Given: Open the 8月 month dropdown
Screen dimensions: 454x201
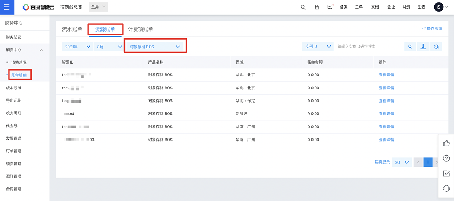Looking at the screenshot, I should [109, 47].
